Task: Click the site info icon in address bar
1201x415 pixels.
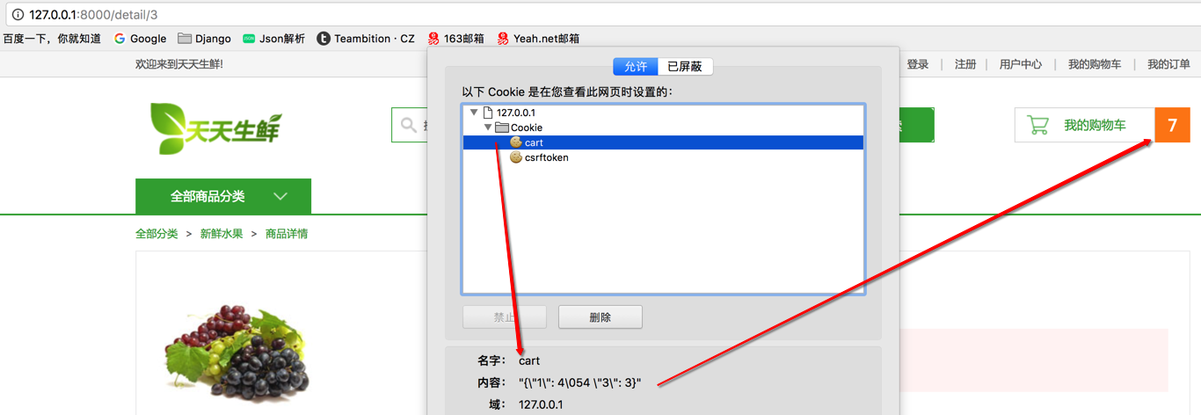Action: [x=18, y=15]
